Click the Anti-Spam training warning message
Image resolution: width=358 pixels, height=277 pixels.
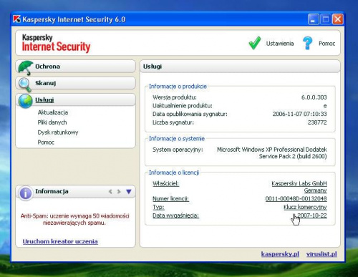coord(74,219)
